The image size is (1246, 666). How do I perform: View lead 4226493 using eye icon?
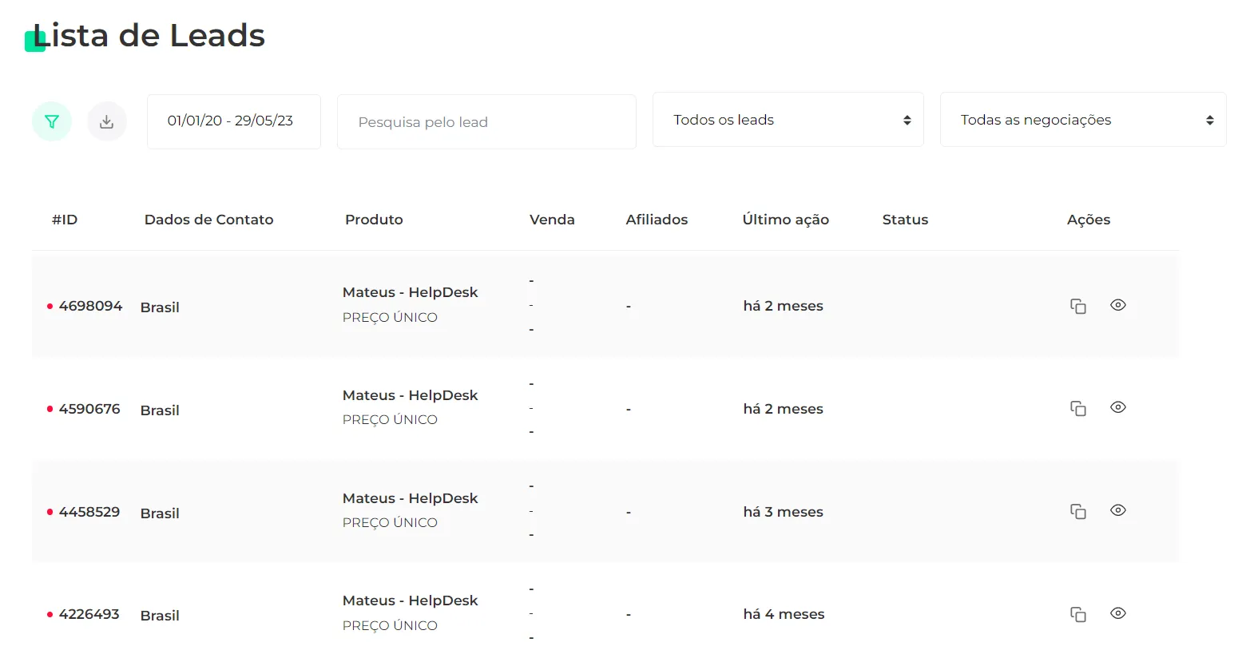click(1118, 613)
